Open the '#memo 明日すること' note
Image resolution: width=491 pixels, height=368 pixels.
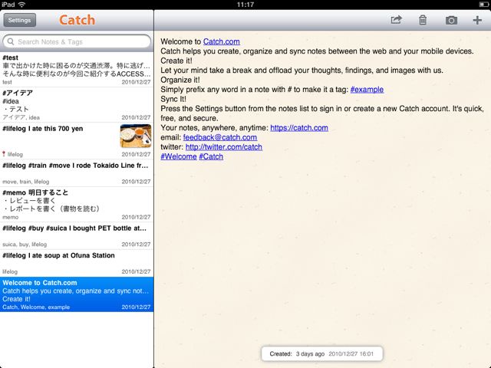(x=77, y=205)
